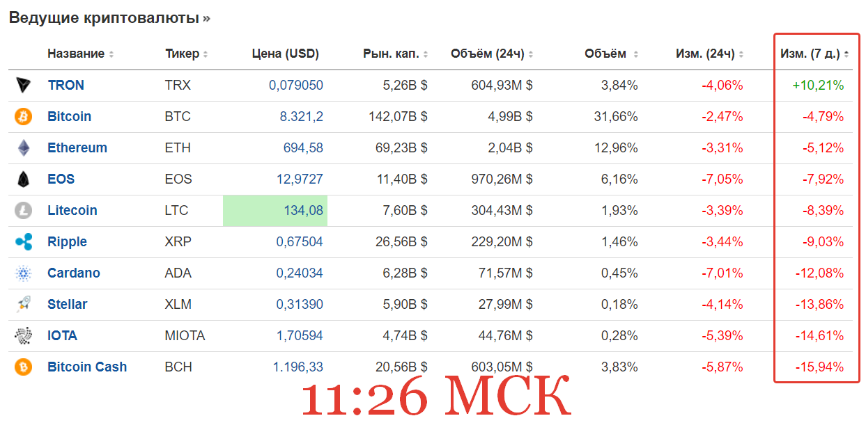Image resolution: width=866 pixels, height=432 pixels.
Task: Click Bitcoin 7-day change -4,79%
Action: coord(823,117)
